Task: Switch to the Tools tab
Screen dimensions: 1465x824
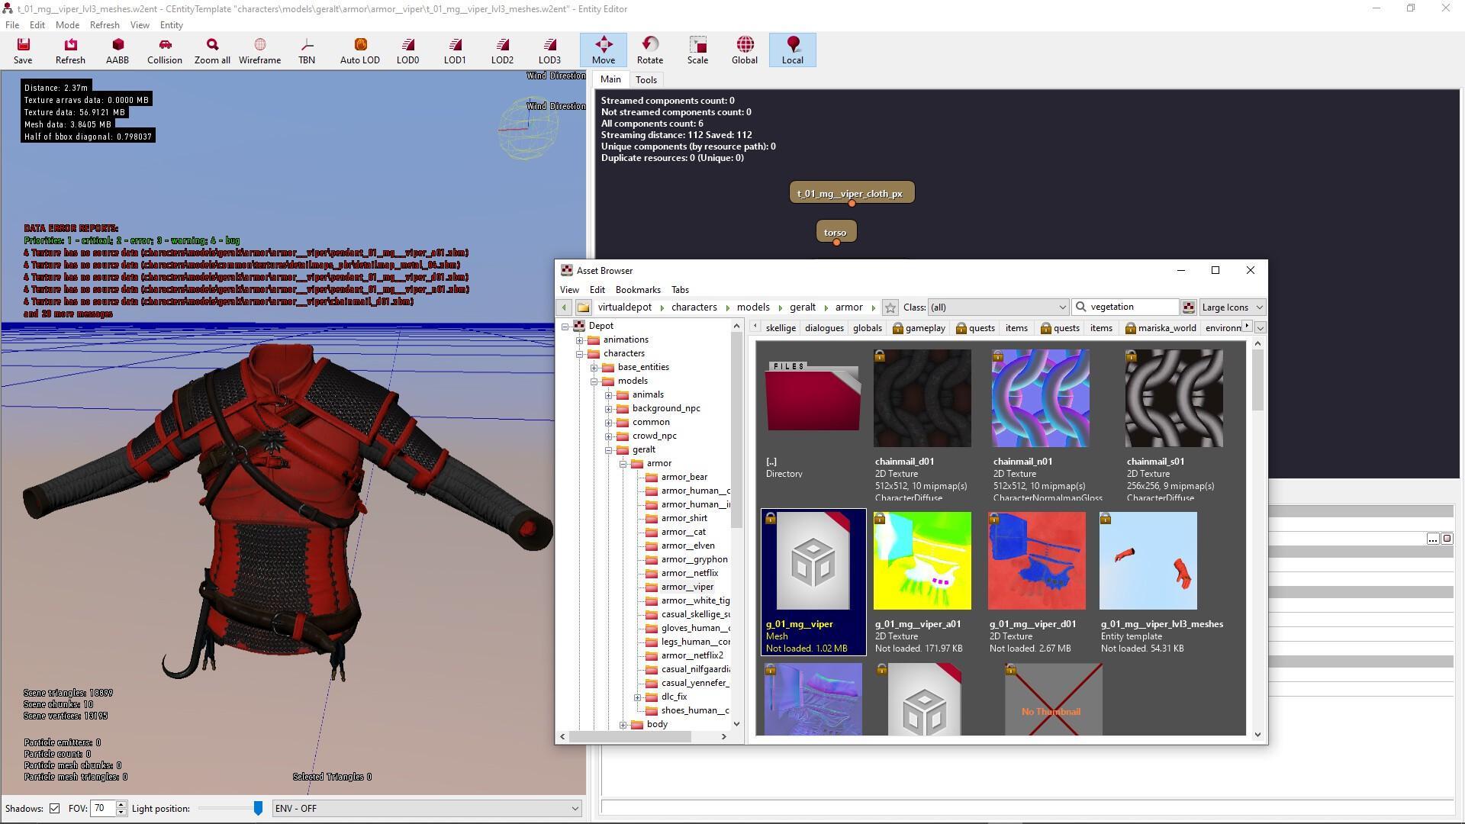Action: (646, 79)
